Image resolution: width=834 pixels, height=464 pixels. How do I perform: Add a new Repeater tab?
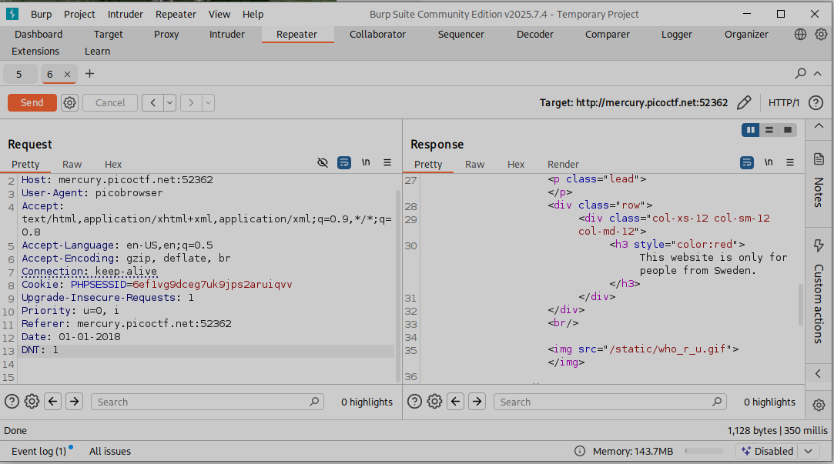coord(89,74)
